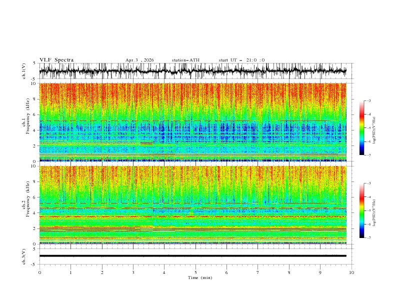Click the "4" kHz tick on ch.1 frequency axis
This screenshot has height=306, width=396.
point(35,130)
